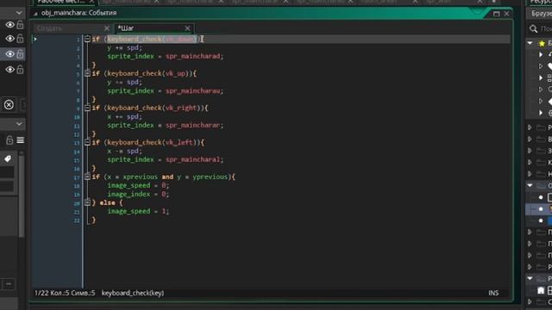Collapse the starred favorites folder
The width and height of the screenshot is (552, 310).
[530, 43]
